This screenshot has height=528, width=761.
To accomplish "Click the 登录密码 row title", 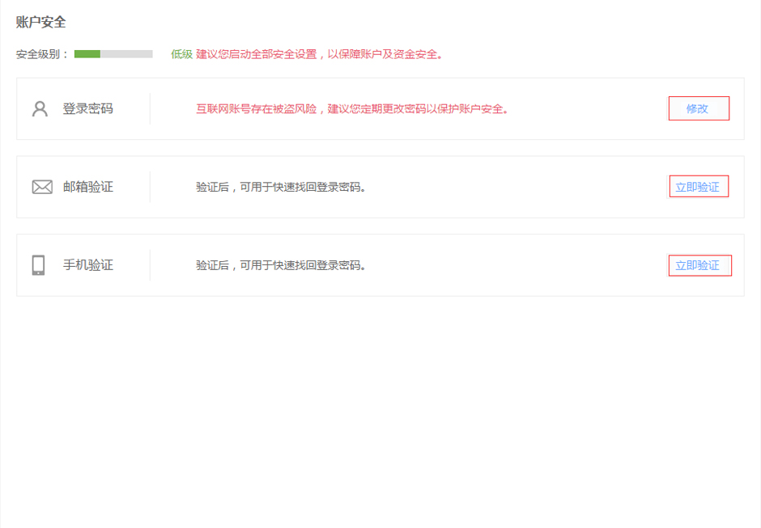I will coord(88,108).
